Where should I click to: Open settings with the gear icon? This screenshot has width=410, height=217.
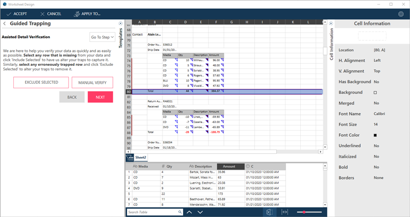(x=401, y=14)
